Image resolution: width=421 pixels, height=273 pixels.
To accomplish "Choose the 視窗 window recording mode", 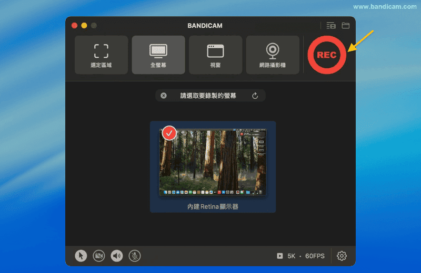I will pyautogui.click(x=216, y=55).
